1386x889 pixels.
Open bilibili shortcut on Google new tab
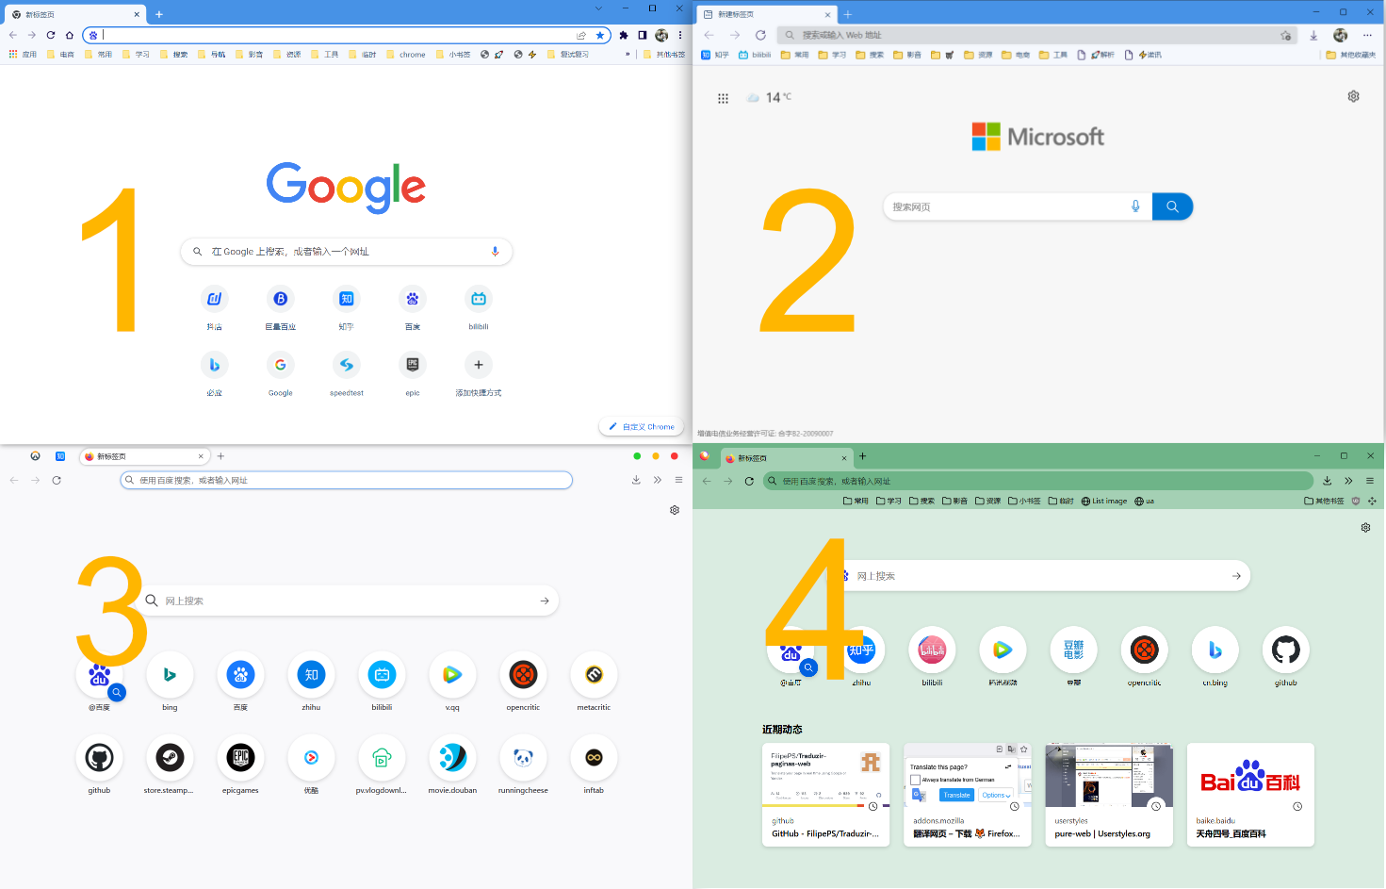[x=479, y=307]
